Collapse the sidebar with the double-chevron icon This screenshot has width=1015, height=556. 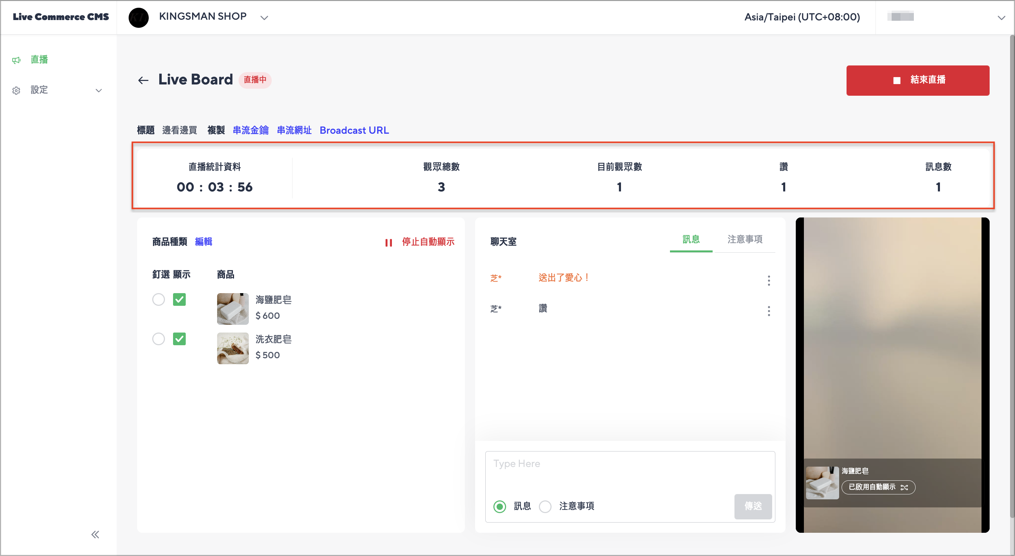(x=96, y=534)
